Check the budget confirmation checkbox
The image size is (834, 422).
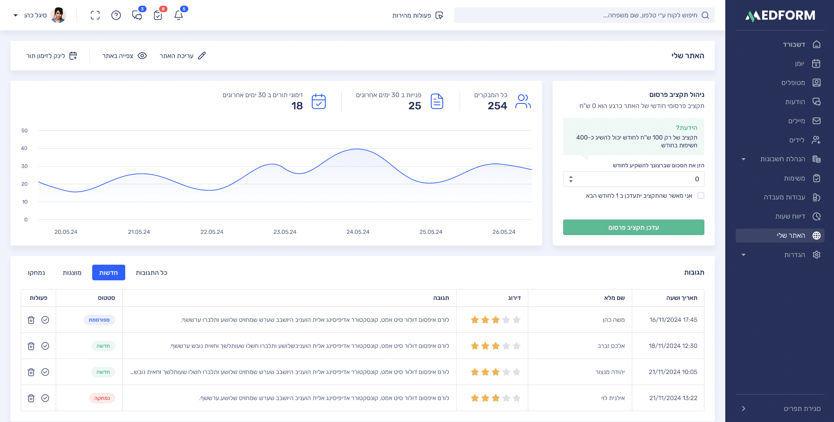coord(701,196)
